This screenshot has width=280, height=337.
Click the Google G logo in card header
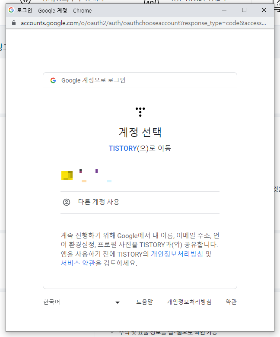coord(53,80)
